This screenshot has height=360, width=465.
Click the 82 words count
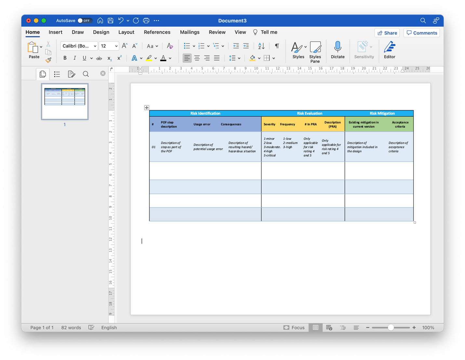[x=71, y=327]
